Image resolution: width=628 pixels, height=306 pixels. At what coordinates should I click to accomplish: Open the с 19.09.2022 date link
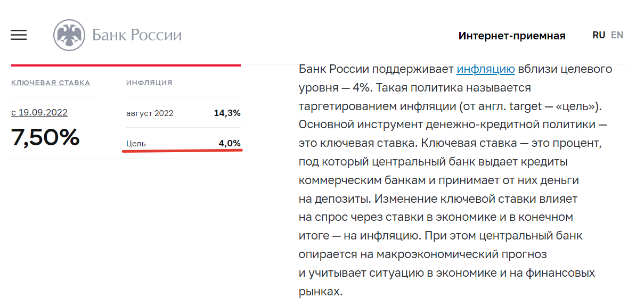tap(39, 112)
